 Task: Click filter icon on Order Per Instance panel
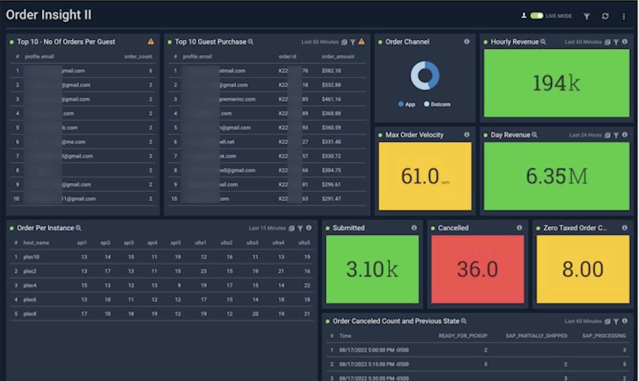tap(300, 228)
